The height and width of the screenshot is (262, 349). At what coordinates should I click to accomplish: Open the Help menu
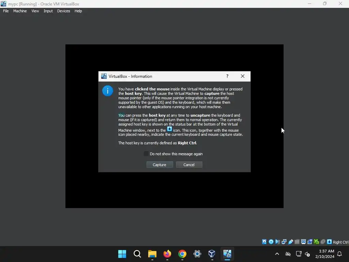pyautogui.click(x=78, y=11)
